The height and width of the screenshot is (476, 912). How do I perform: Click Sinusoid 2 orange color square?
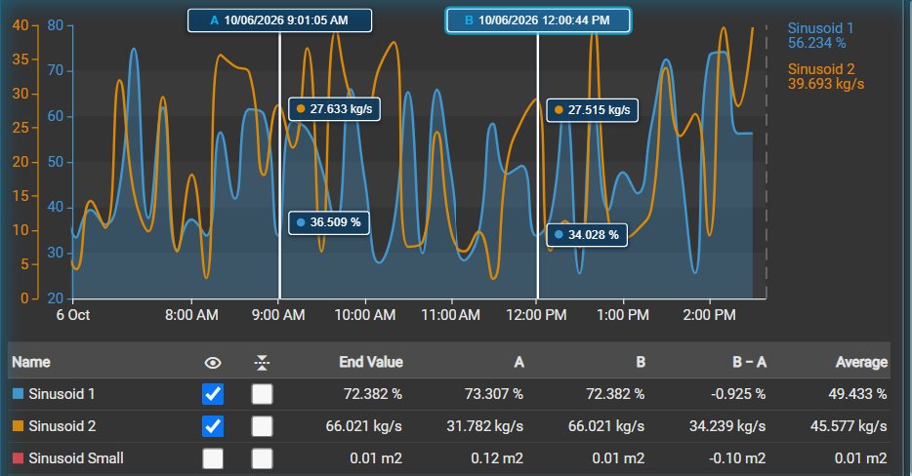click(x=18, y=426)
